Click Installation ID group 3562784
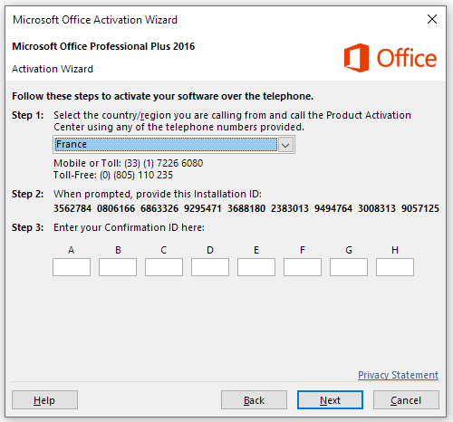The width and height of the screenshot is (453, 422). tap(72, 208)
